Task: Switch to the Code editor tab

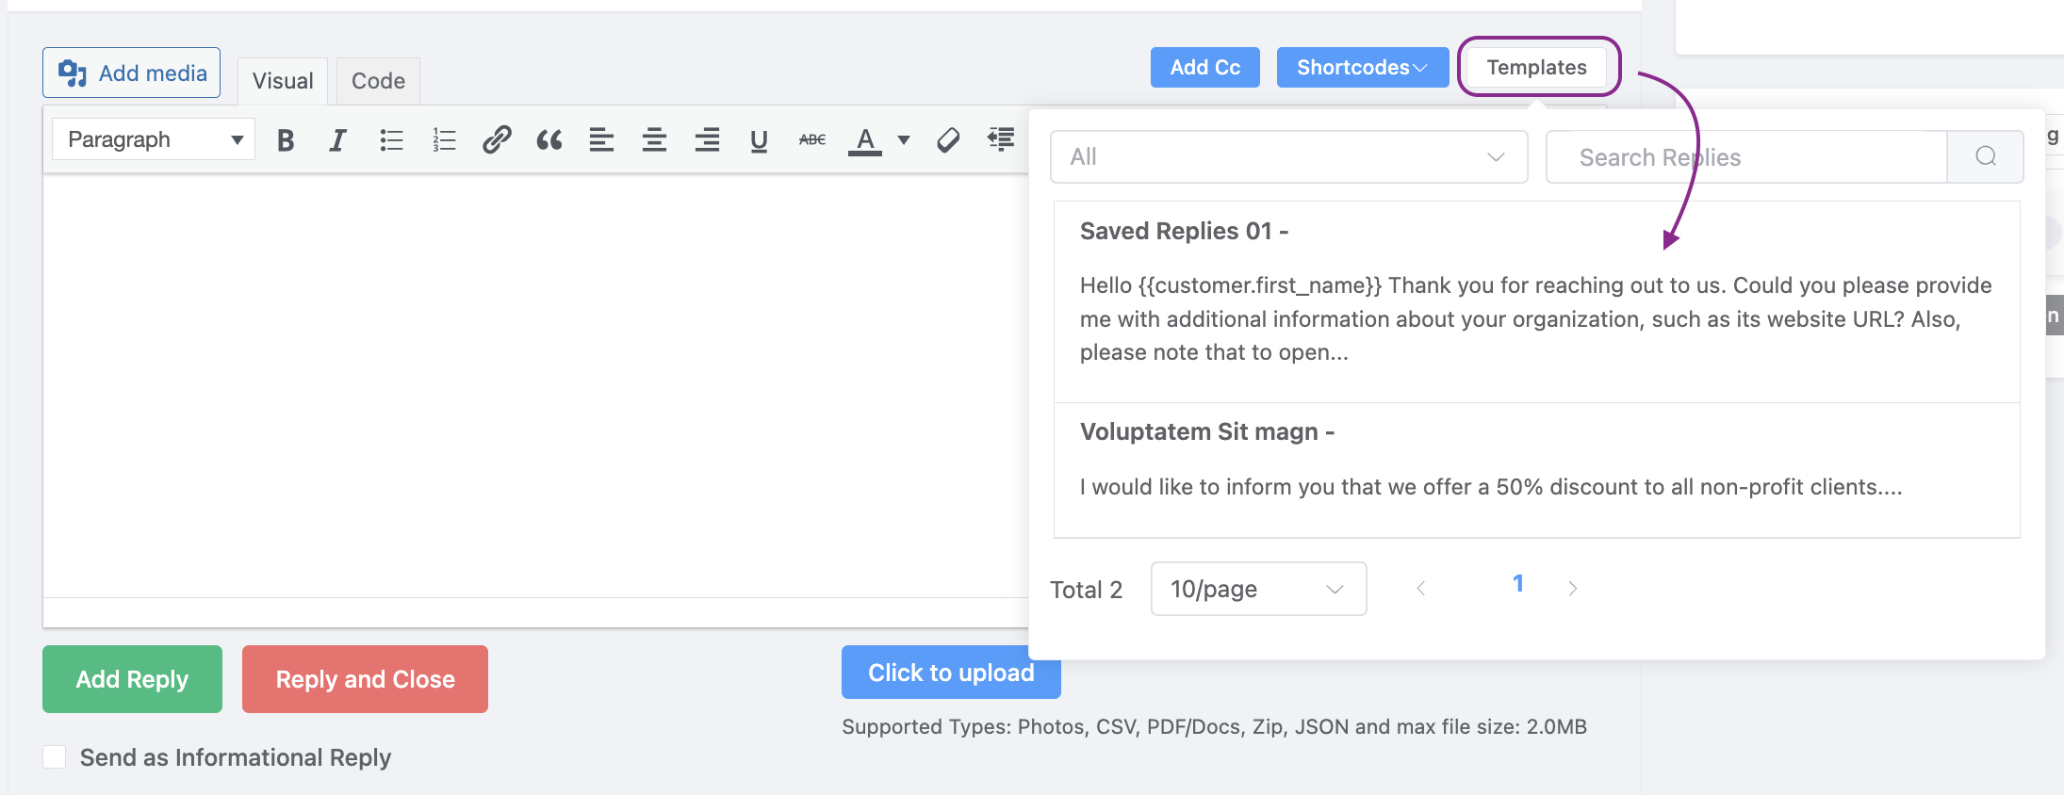Action: tap(378, 81)
